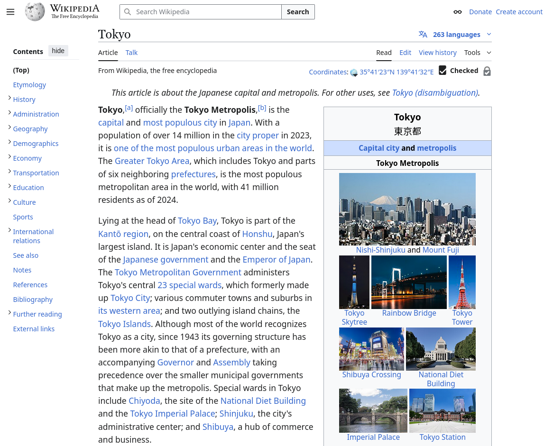Expand the Geography section chevron

9,127
